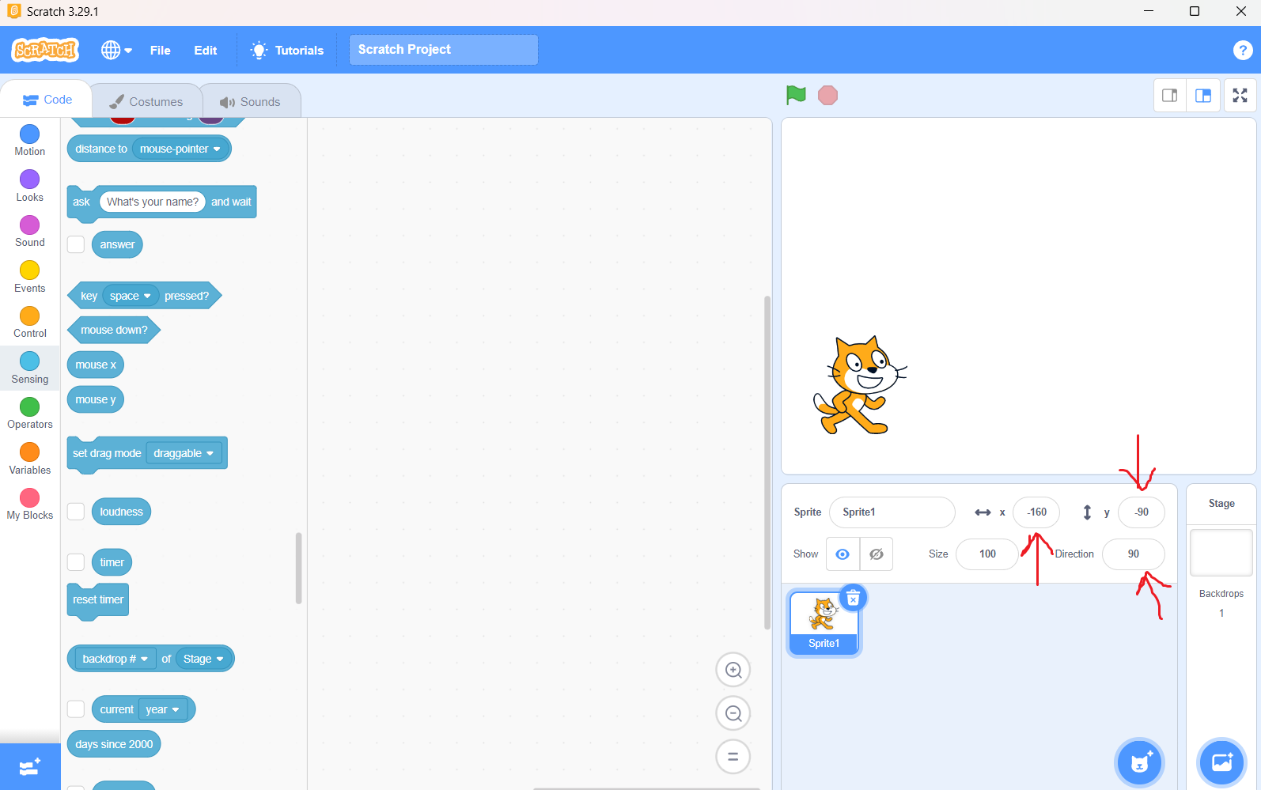Open the Choose a Sprite button

[x=1139, y=762]
